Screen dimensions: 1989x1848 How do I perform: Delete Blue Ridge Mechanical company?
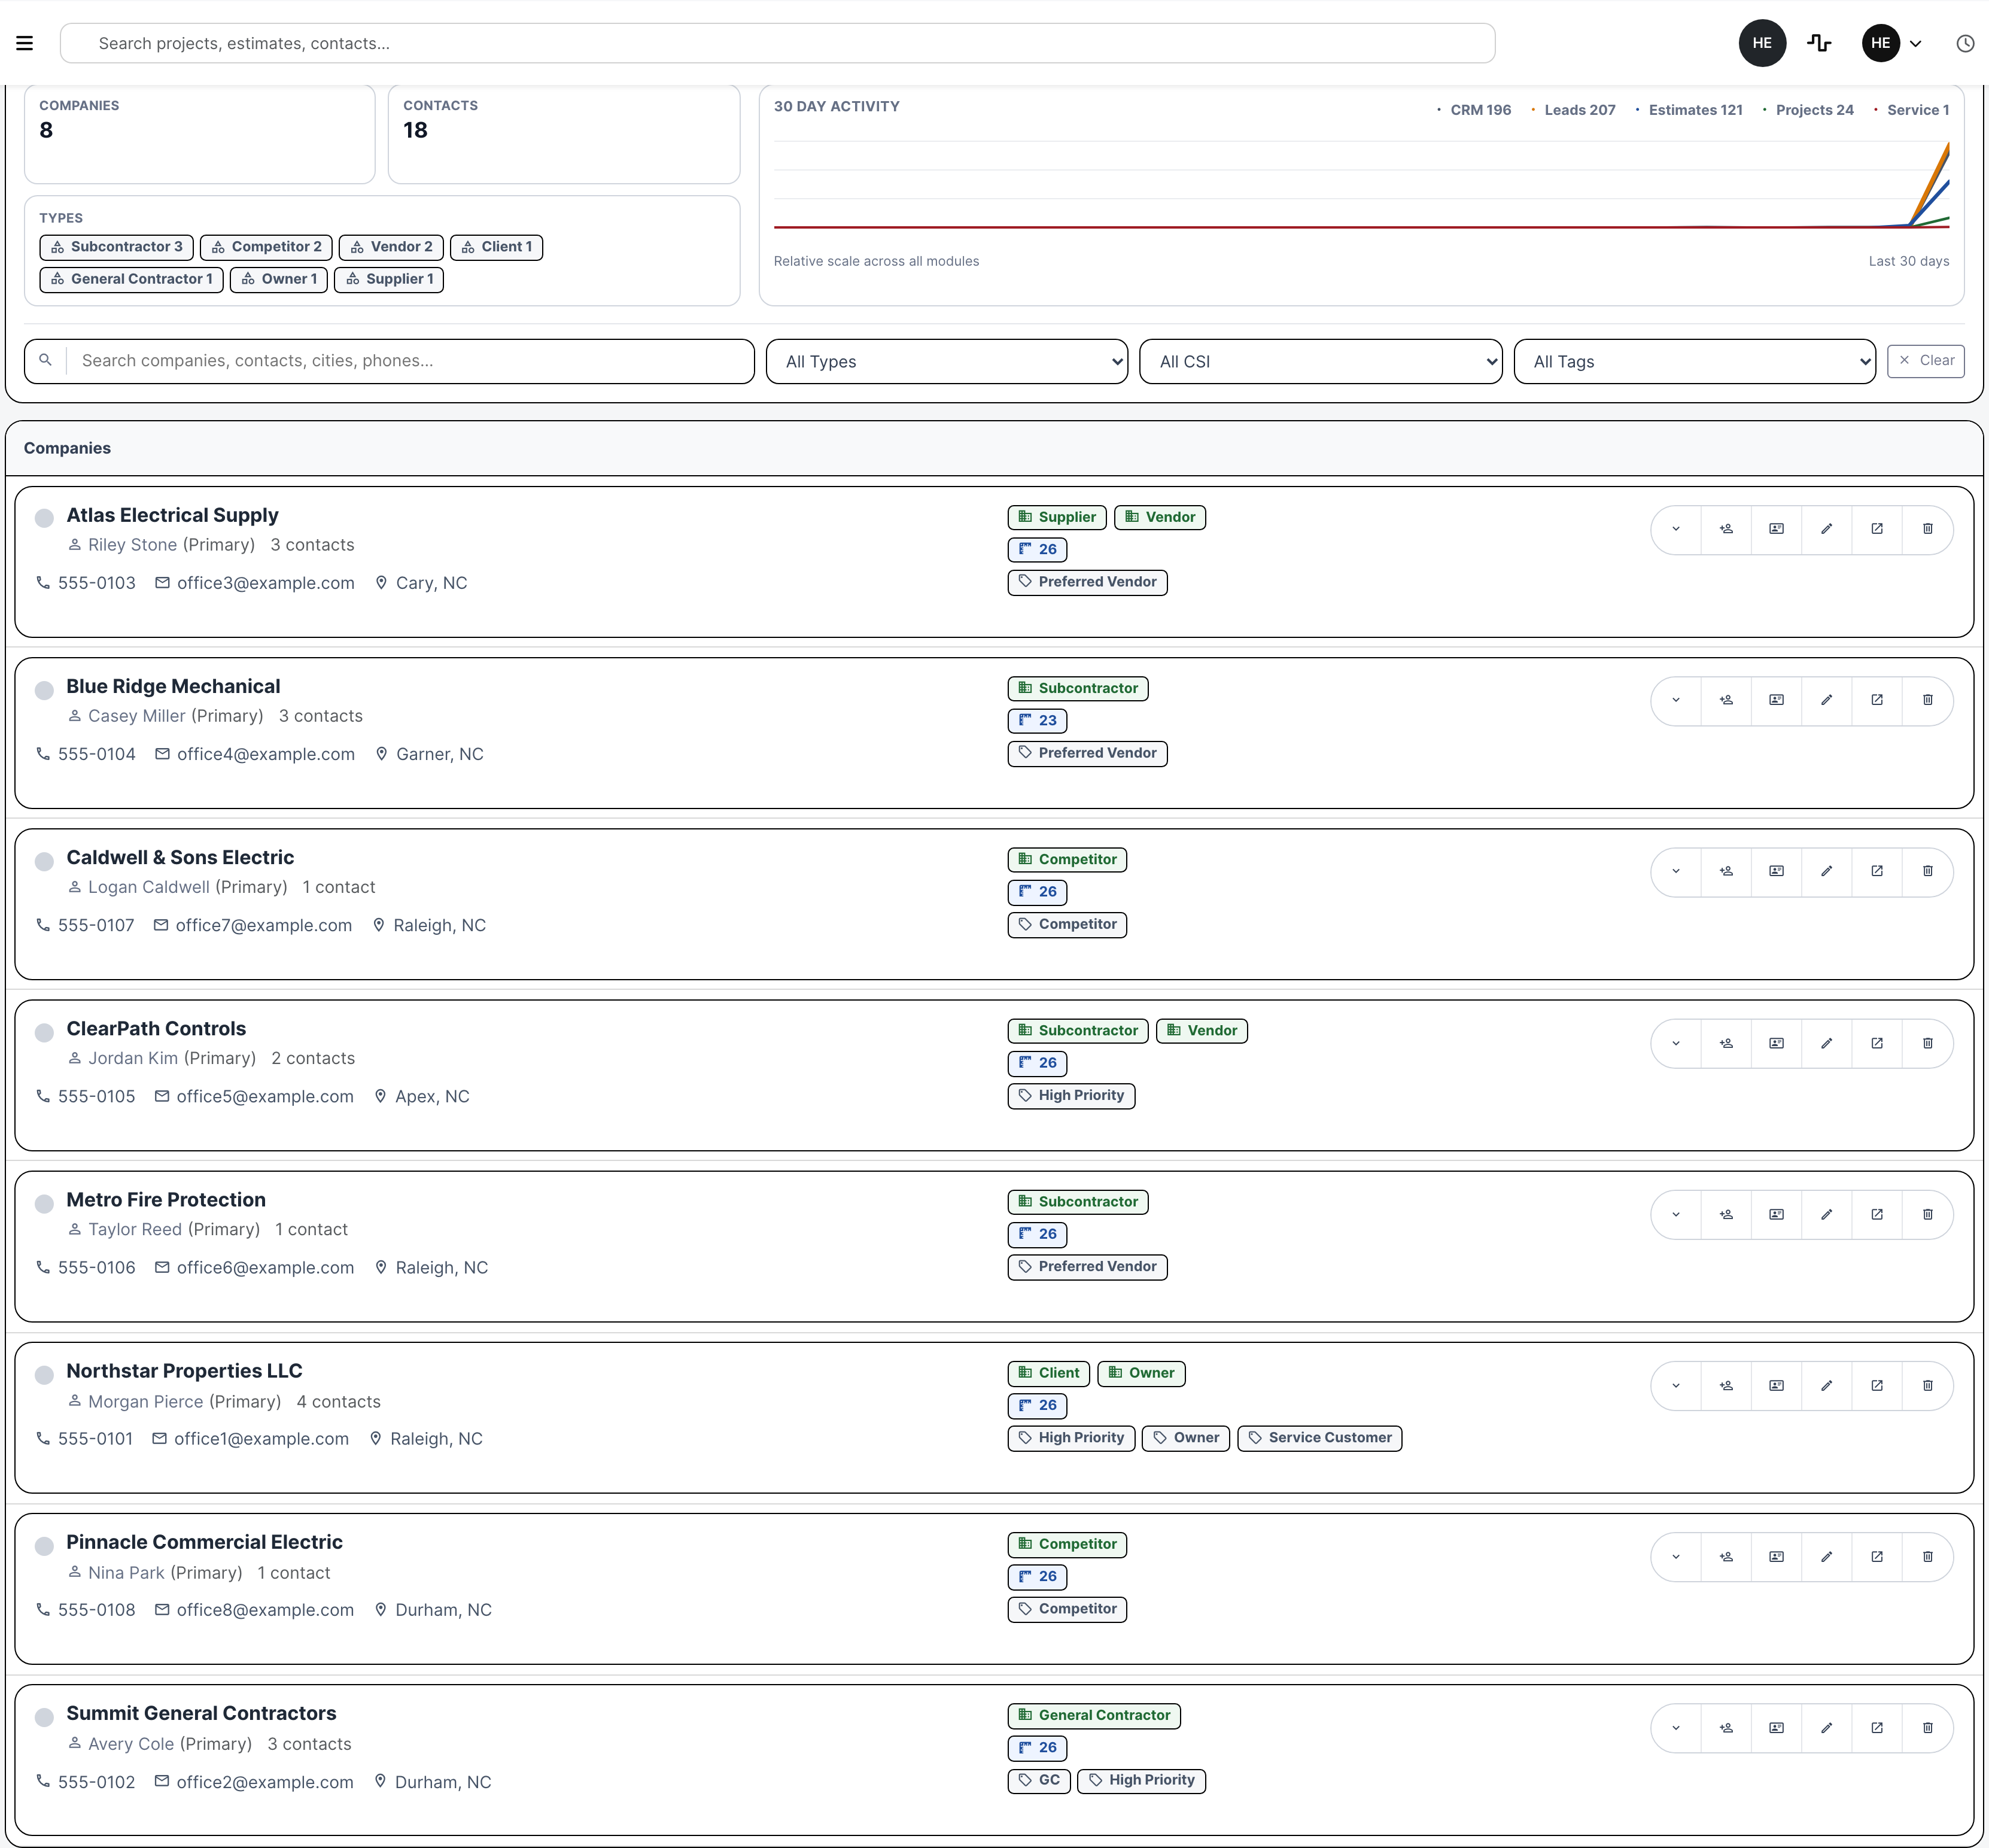(x=1927, y=700)
